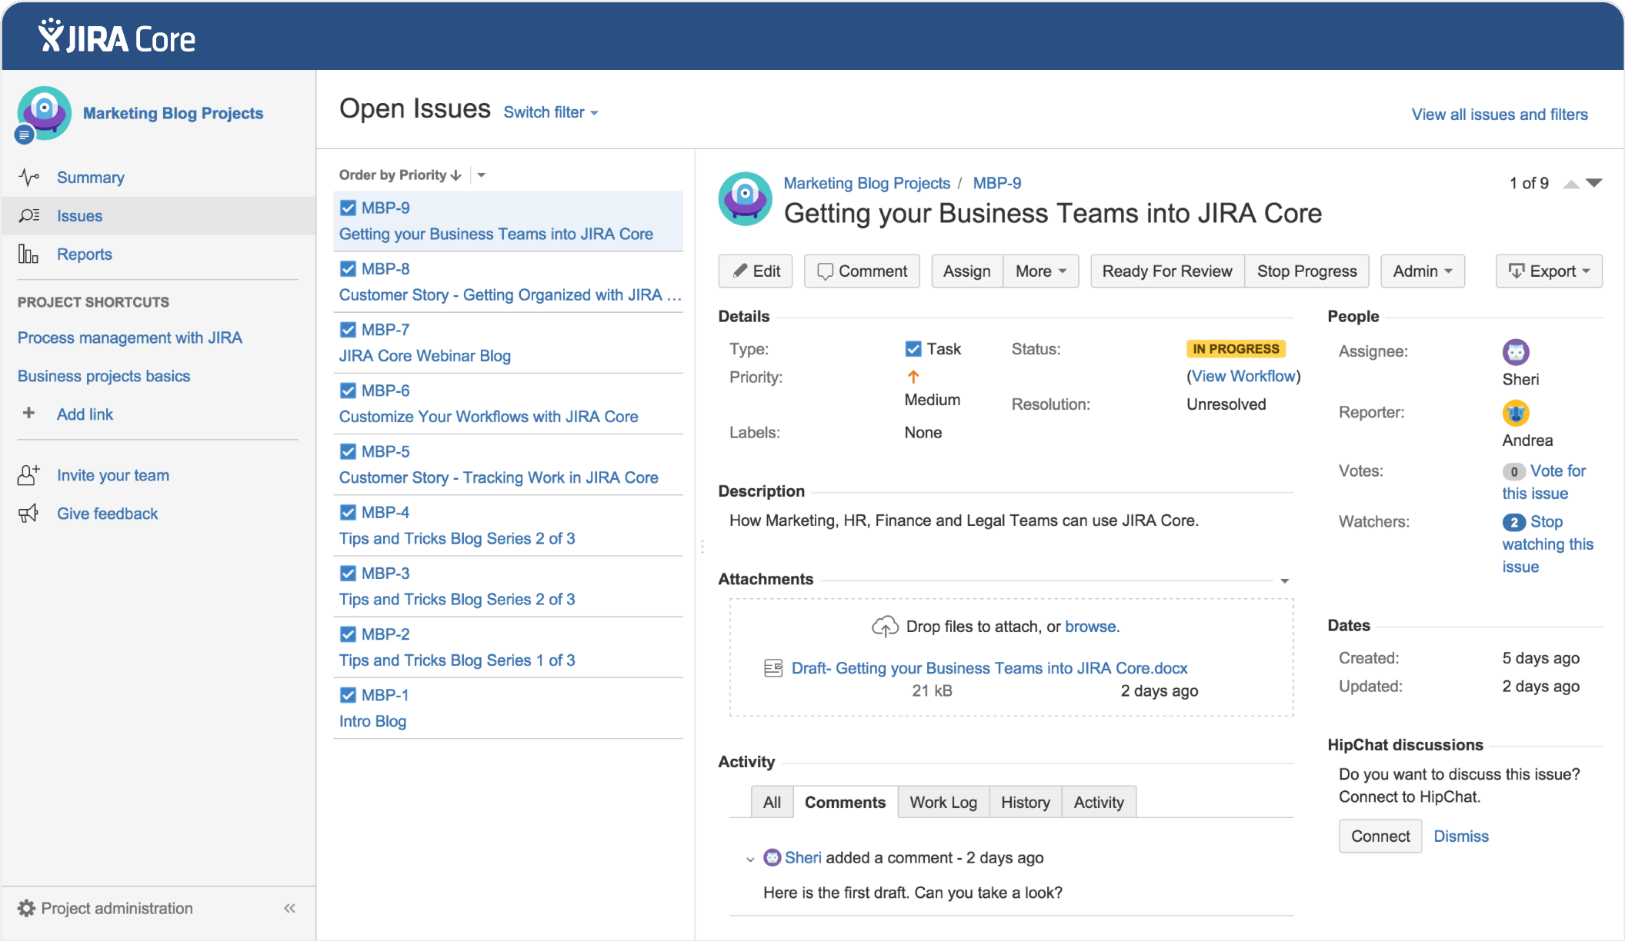The height and width of the screenshot is (941, 1625).
Task: Open the Switch filter dropdown
Action: 550,112
